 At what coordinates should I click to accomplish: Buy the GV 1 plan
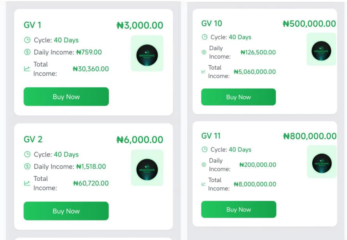click(x=66, y=97)
